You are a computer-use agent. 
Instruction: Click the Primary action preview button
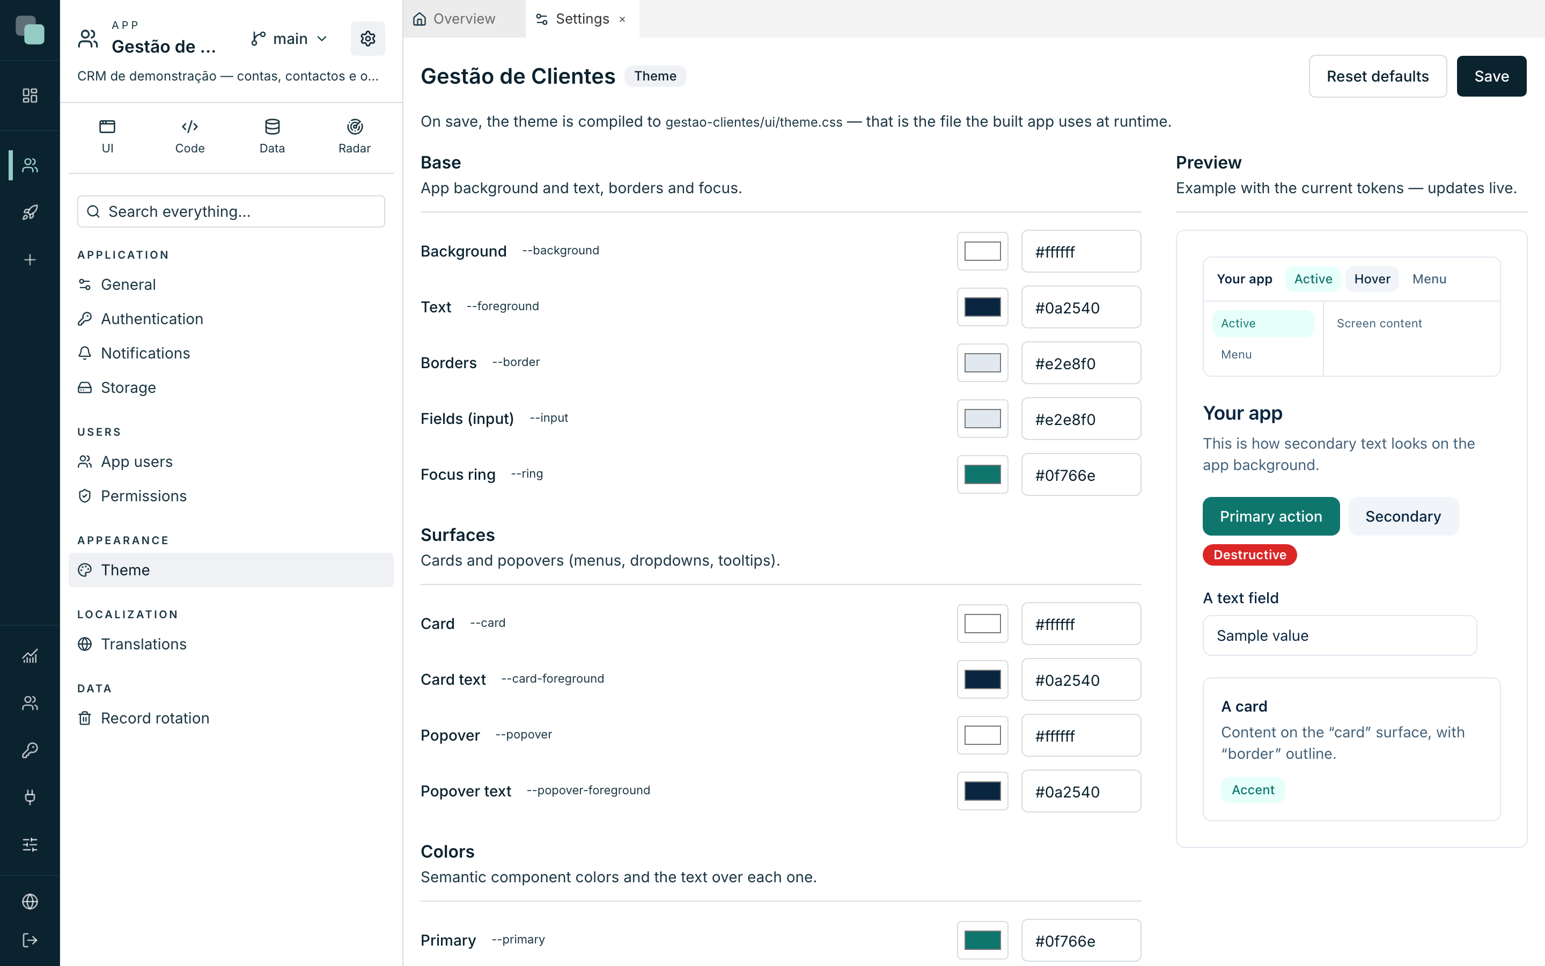coord(1270,516)
